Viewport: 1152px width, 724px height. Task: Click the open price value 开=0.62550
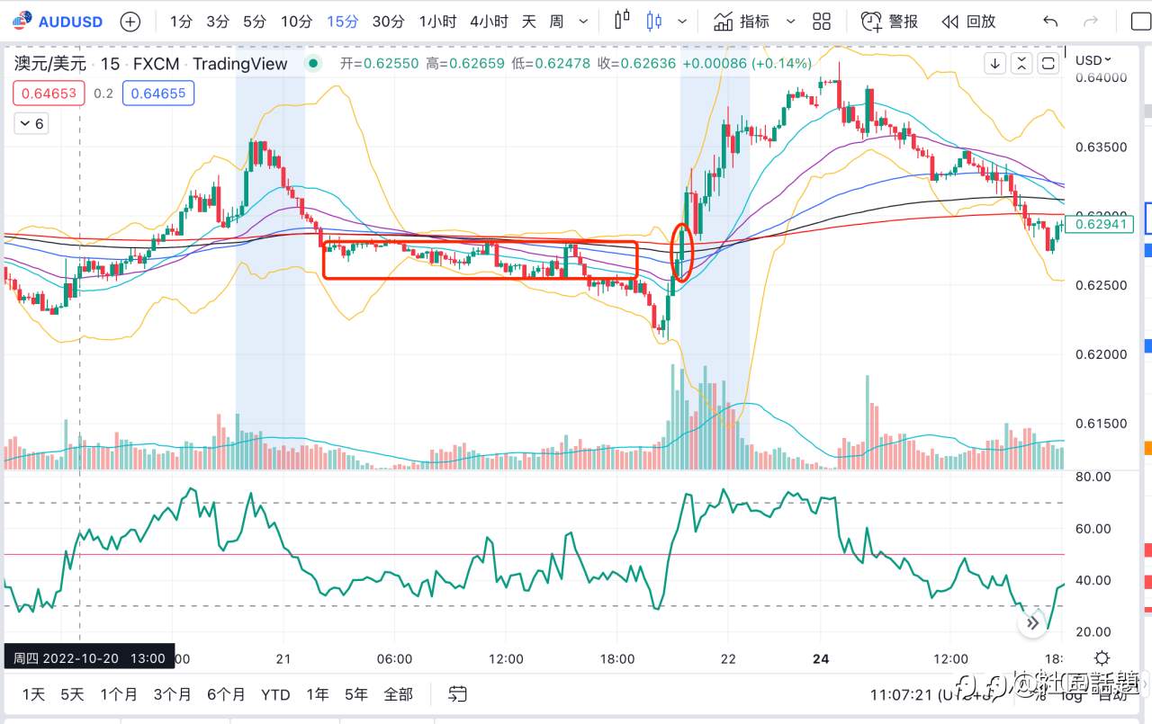click(x=380, y=63)
